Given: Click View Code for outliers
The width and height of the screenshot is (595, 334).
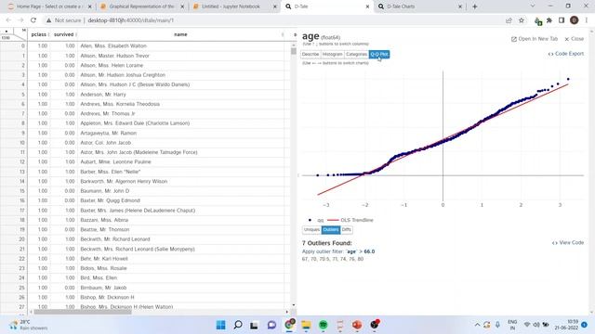Looking at the screenshot, I should click(x=568, y=242).
